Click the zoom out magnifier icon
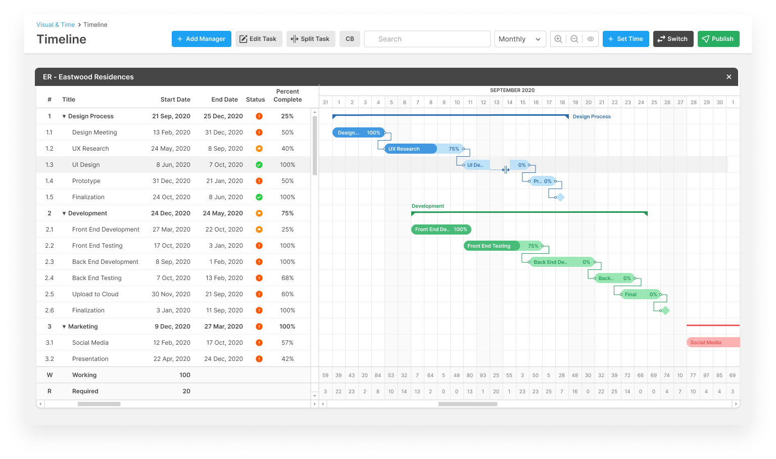This screenshot has height=459, width=776. tap(574, 39)
